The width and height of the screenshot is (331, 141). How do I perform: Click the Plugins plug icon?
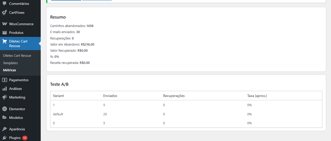tap(5, 138)
